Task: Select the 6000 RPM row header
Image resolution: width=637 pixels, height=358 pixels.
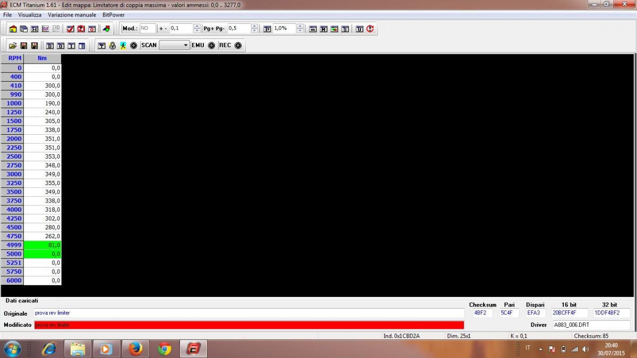Action: [12, 281]
